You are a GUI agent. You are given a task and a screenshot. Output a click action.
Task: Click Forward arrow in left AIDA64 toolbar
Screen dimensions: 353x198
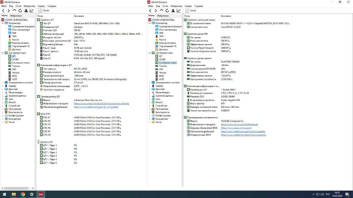click(9, 11)
